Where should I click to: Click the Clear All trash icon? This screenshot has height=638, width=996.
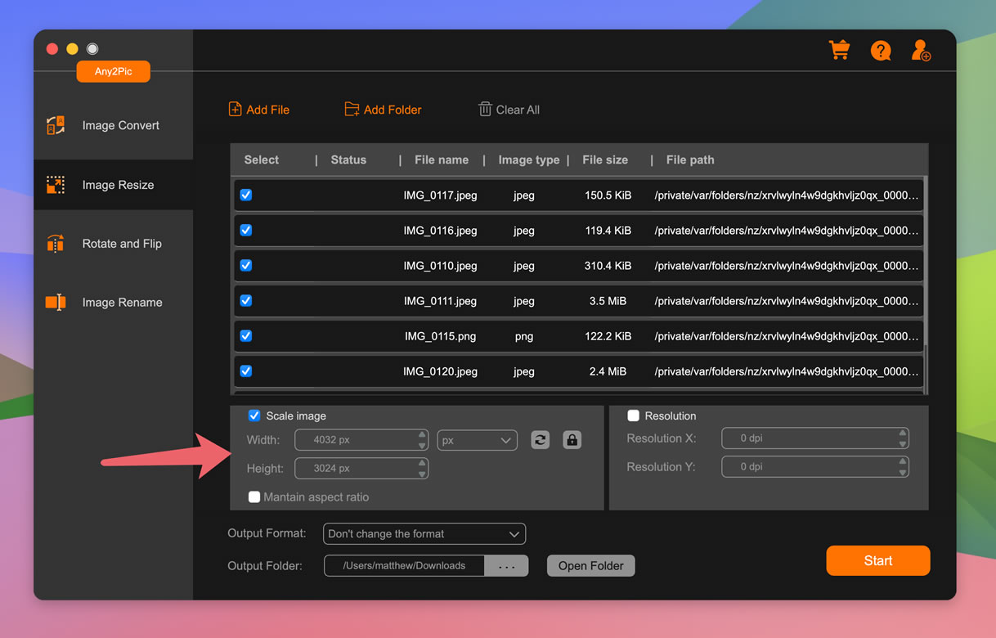tap(485, 110)
